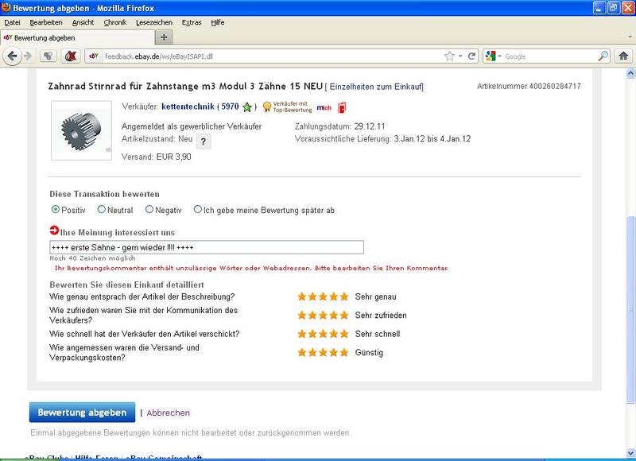The width and height of the screenshot is (636, 461).
Task: Click the gray circles toolbar icon
Action: [x=48, y=56]
